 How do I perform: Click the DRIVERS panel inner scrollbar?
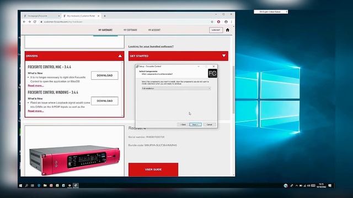[x=122, y=89]
